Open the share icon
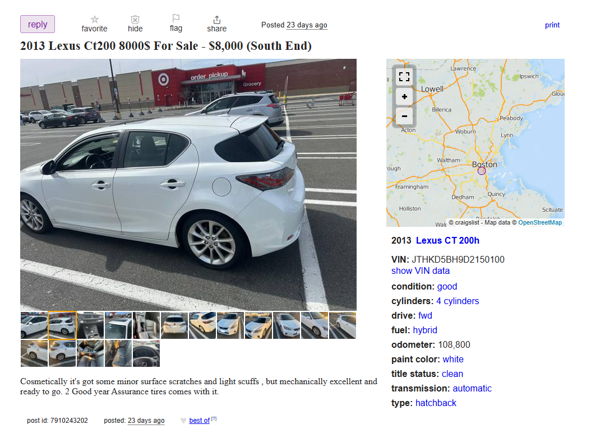This screenshot has width=591, height=443. [x=217, y=20]
